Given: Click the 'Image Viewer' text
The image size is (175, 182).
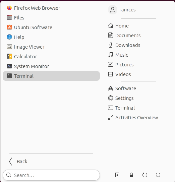Looking at the screenshot, I should pos(29,47).
